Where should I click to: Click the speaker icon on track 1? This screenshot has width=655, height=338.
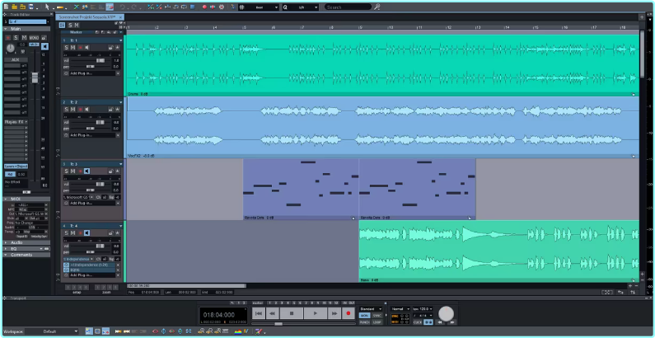(x=87, y=48)
